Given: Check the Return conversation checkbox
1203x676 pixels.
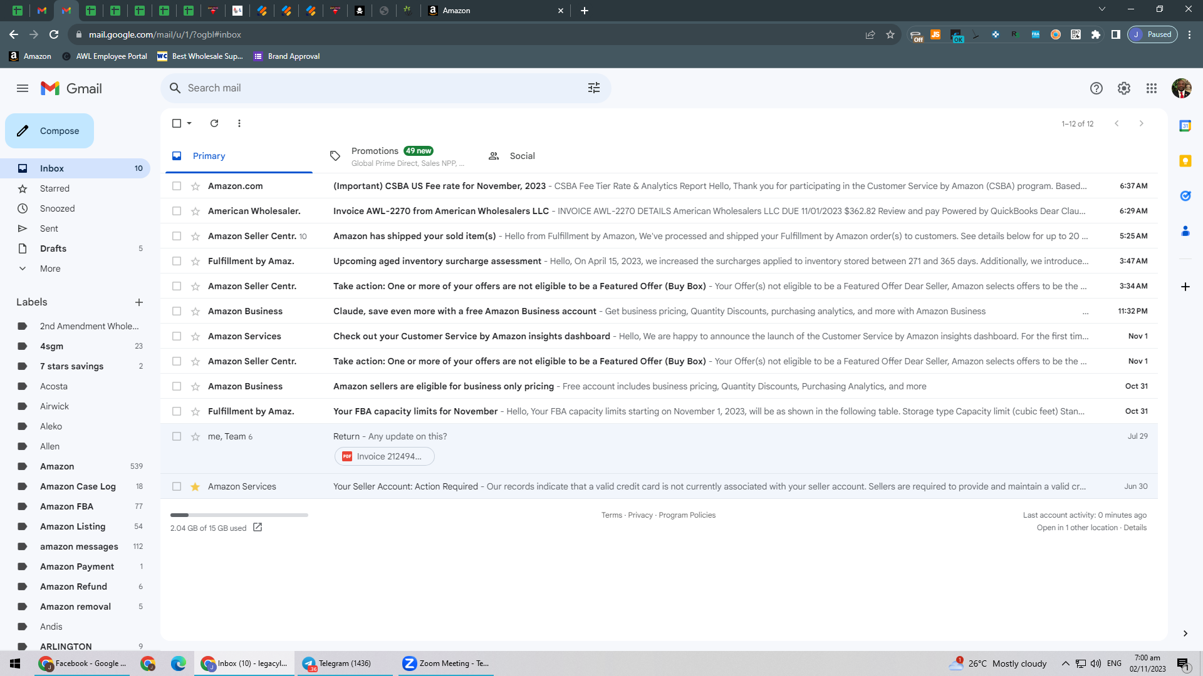Looking at the screenshot, I should pos(177,436).
